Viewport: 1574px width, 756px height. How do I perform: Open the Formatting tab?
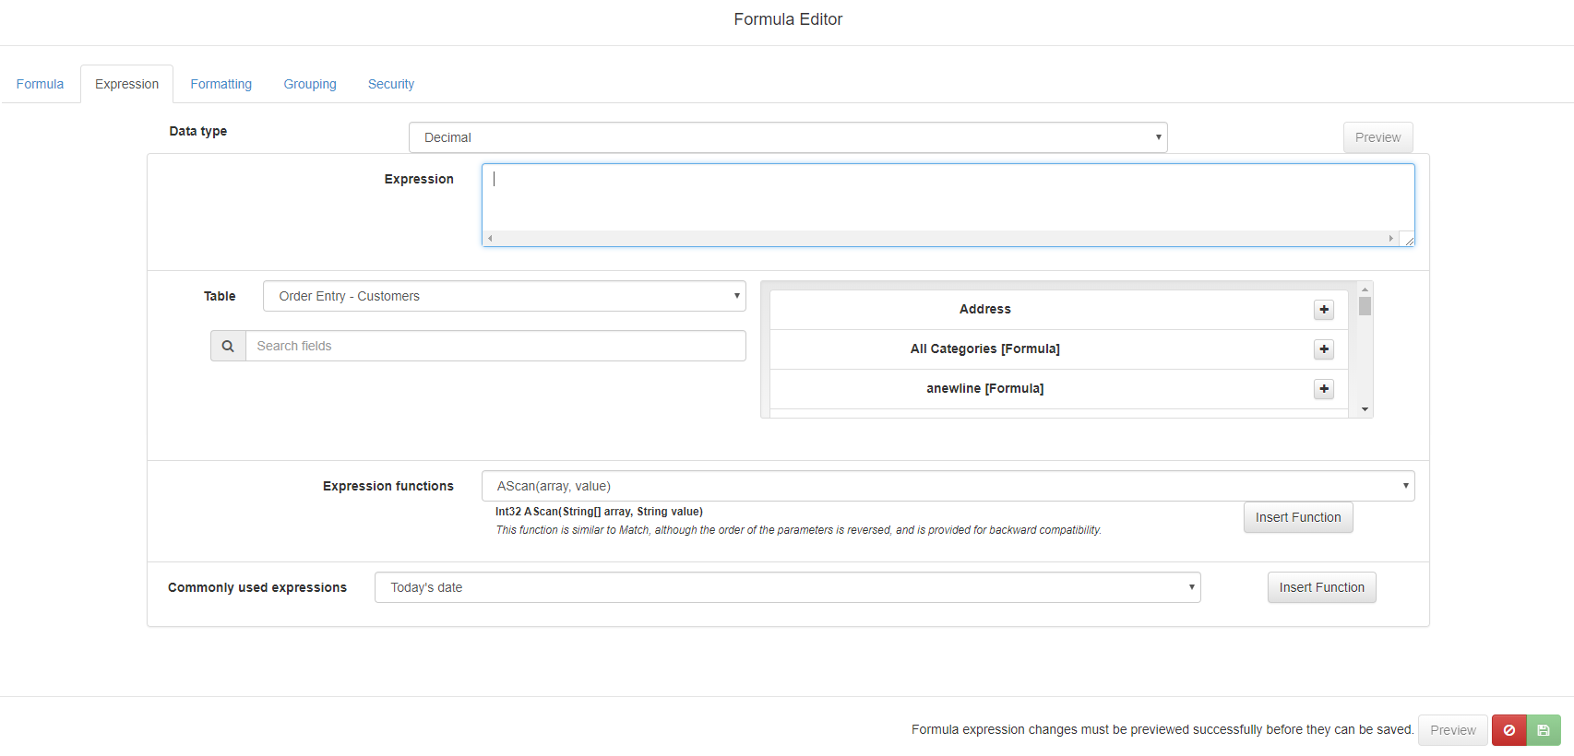[221, 84]
